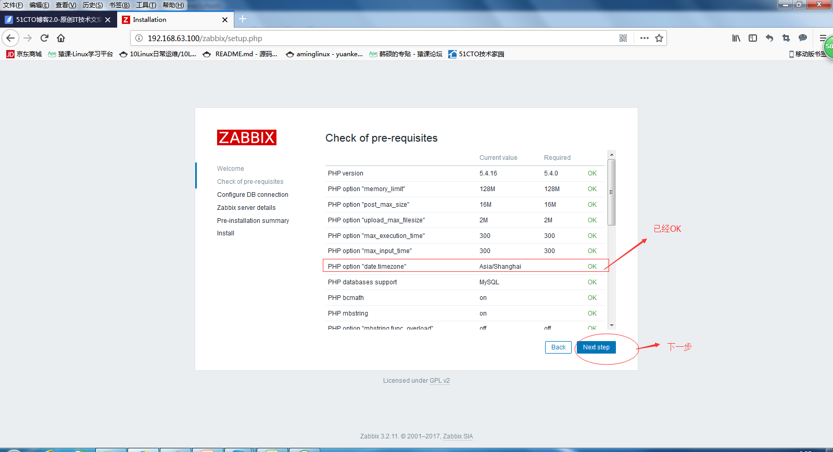This screenshot has width=833, height=452.
Task: Select the Installation tab
Action: (x=175, y=20)
